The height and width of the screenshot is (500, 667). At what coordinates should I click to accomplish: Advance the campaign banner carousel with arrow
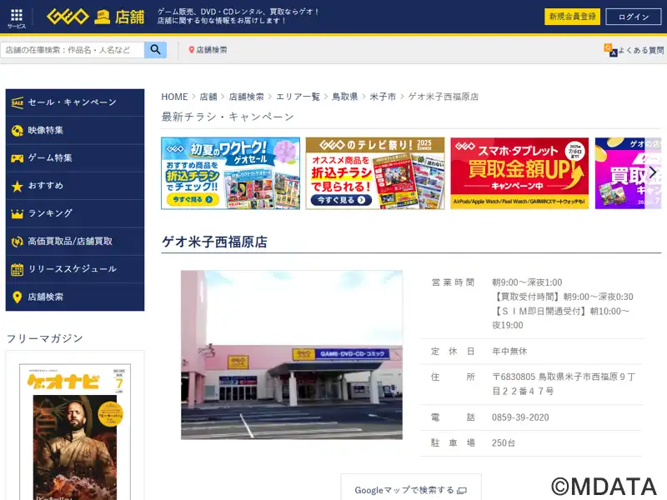click(653, 172)
